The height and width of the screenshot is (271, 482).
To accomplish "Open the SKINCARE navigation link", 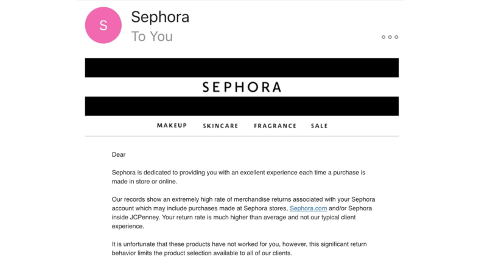I will 220,126.
